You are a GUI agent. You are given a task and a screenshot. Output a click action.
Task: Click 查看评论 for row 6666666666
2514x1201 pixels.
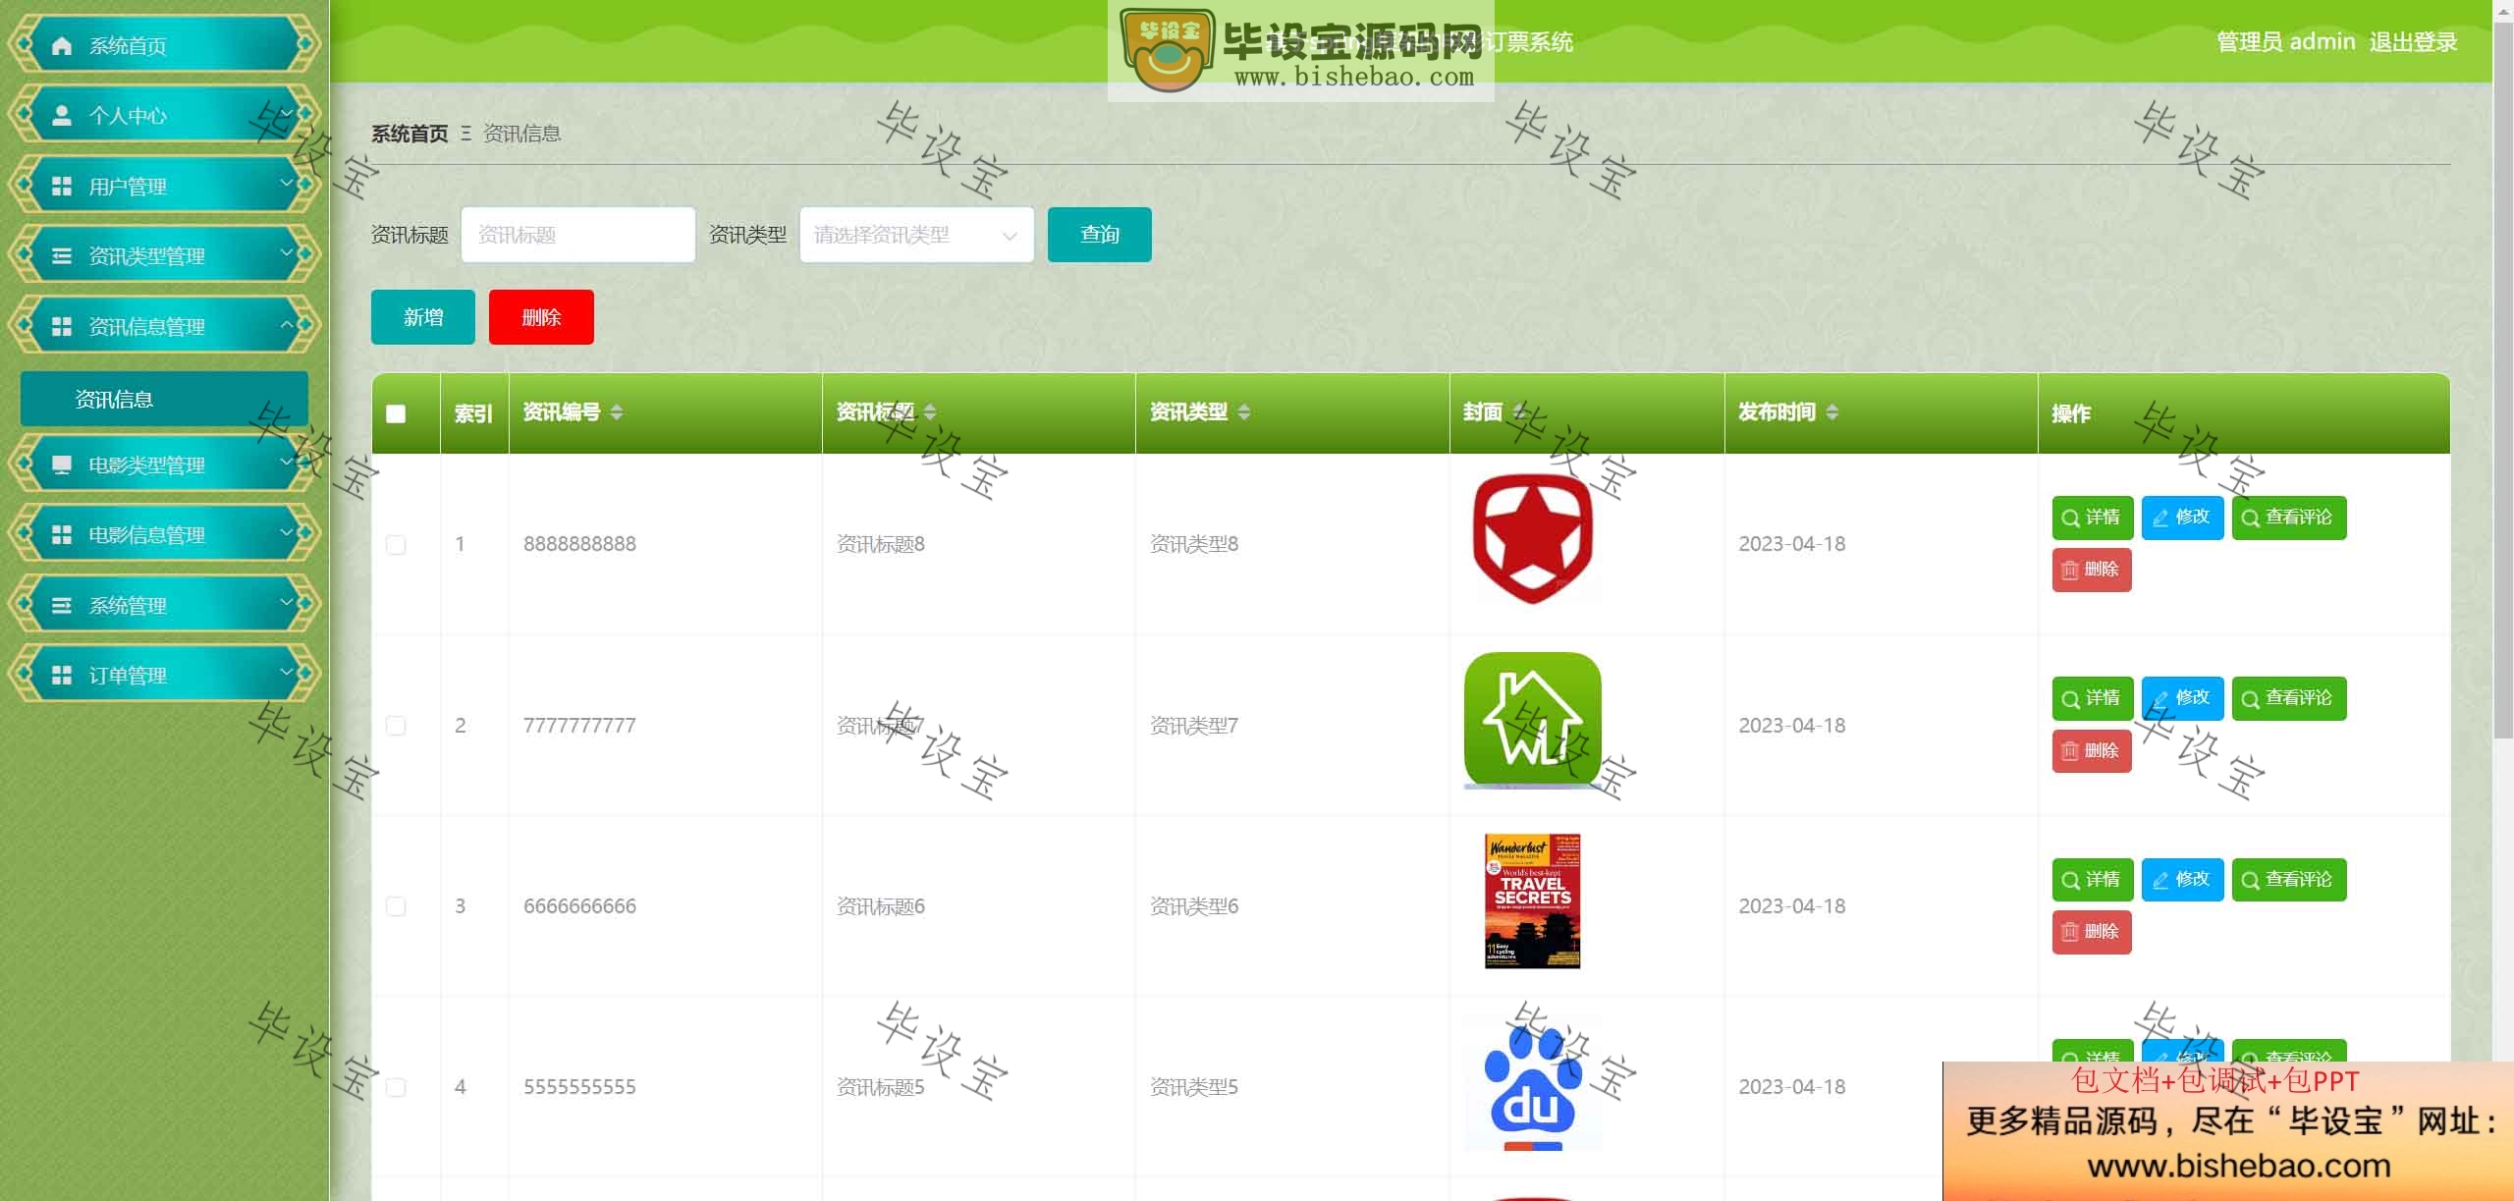(2289, 881)
